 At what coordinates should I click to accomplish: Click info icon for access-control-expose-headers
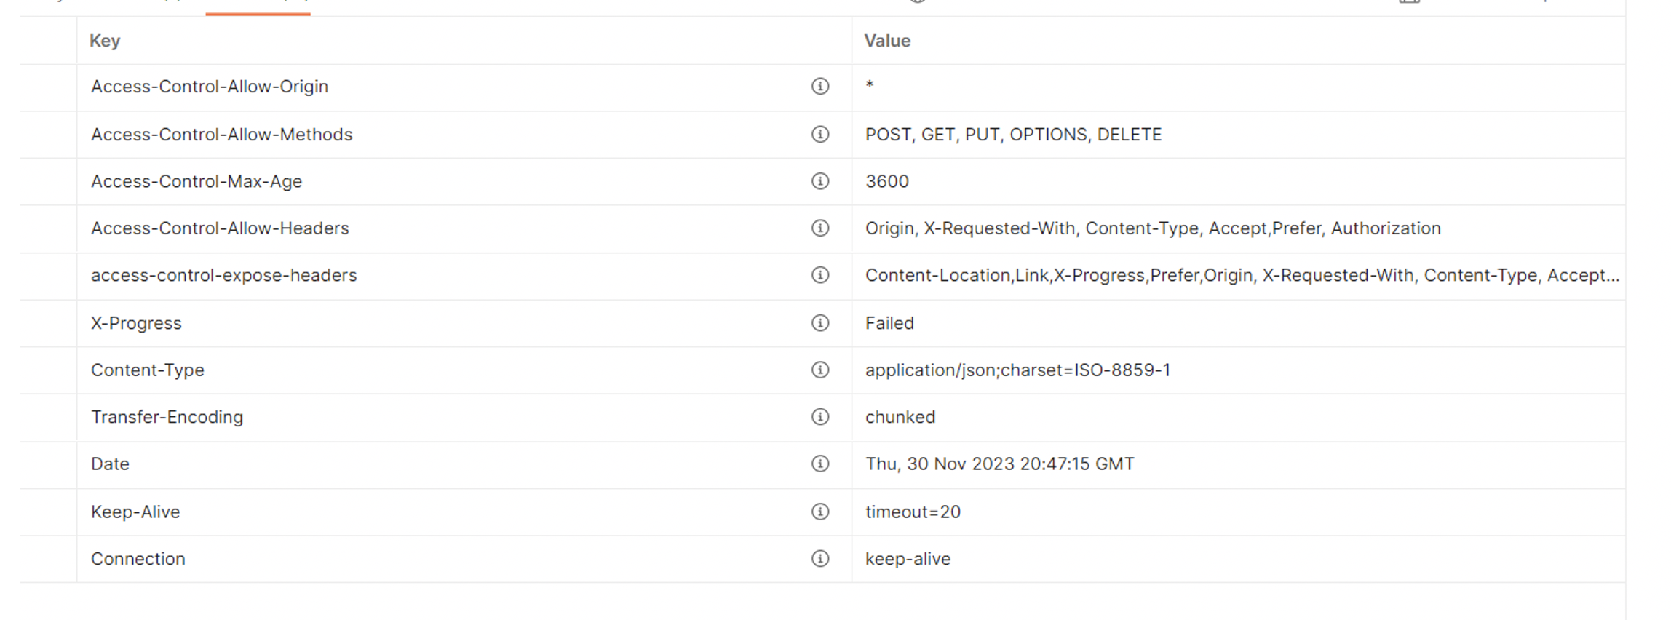click(x=820, y=275)
